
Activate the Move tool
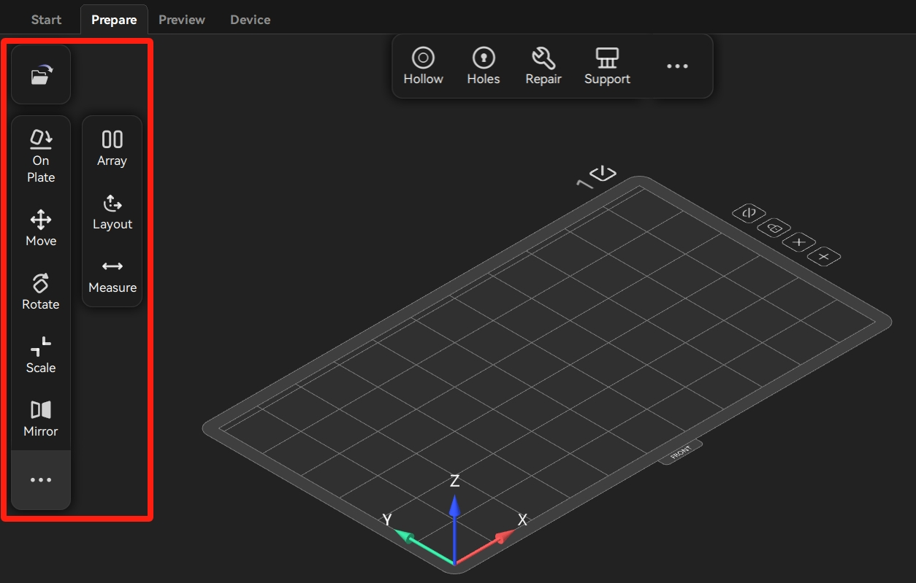click(x=41, y=228)
